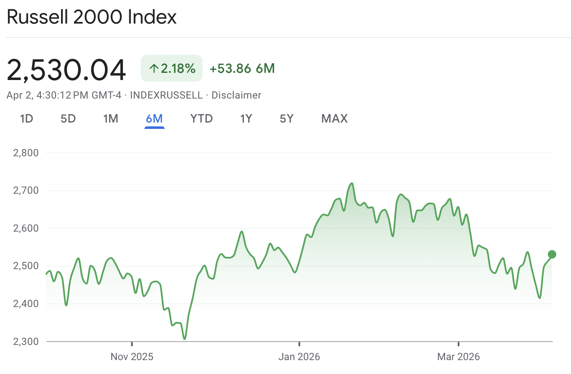Click the Russell 2000 Index title
Viewport: 571px width, 374px height.
click(92, 17)
